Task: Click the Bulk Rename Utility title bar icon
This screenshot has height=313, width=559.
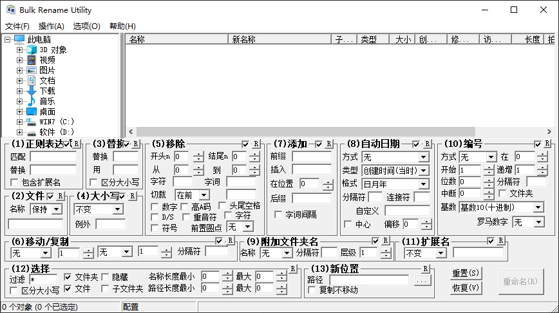Action: 11,10
